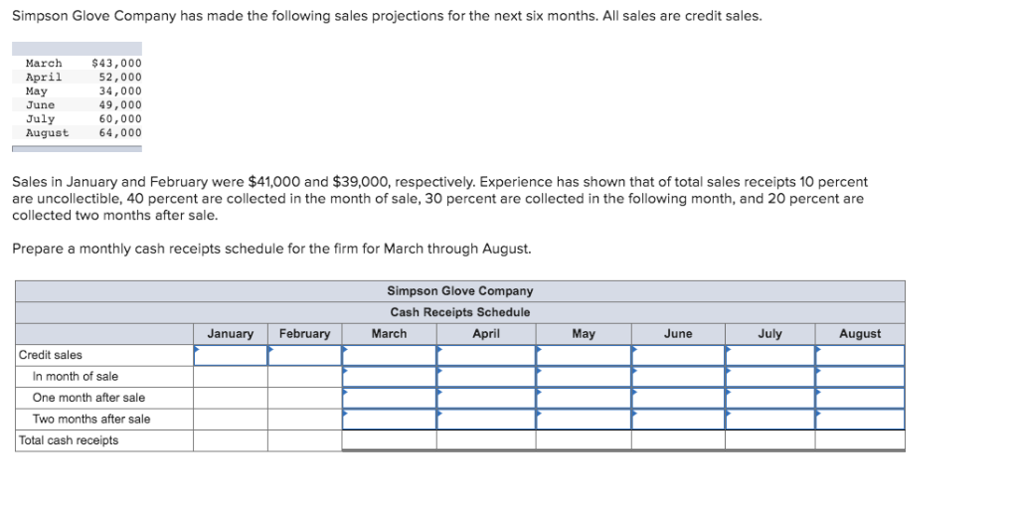Click the June Credit sales cell

pos(677,355)
